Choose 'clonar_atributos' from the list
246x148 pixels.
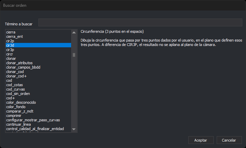pos(38,63)
